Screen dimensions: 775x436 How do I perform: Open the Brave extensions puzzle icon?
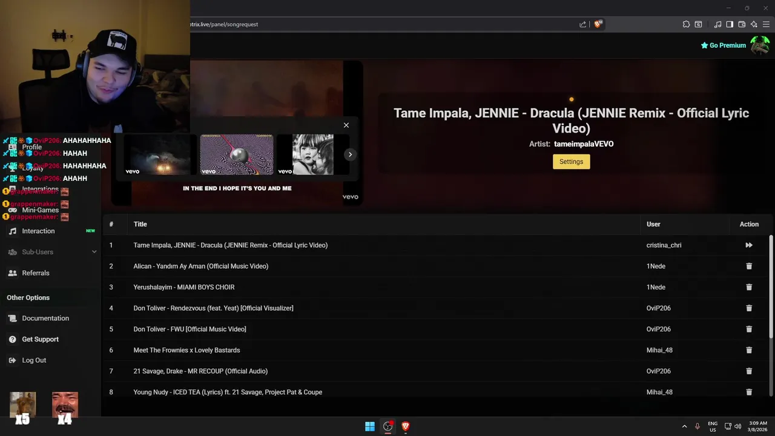coord(686,24)
